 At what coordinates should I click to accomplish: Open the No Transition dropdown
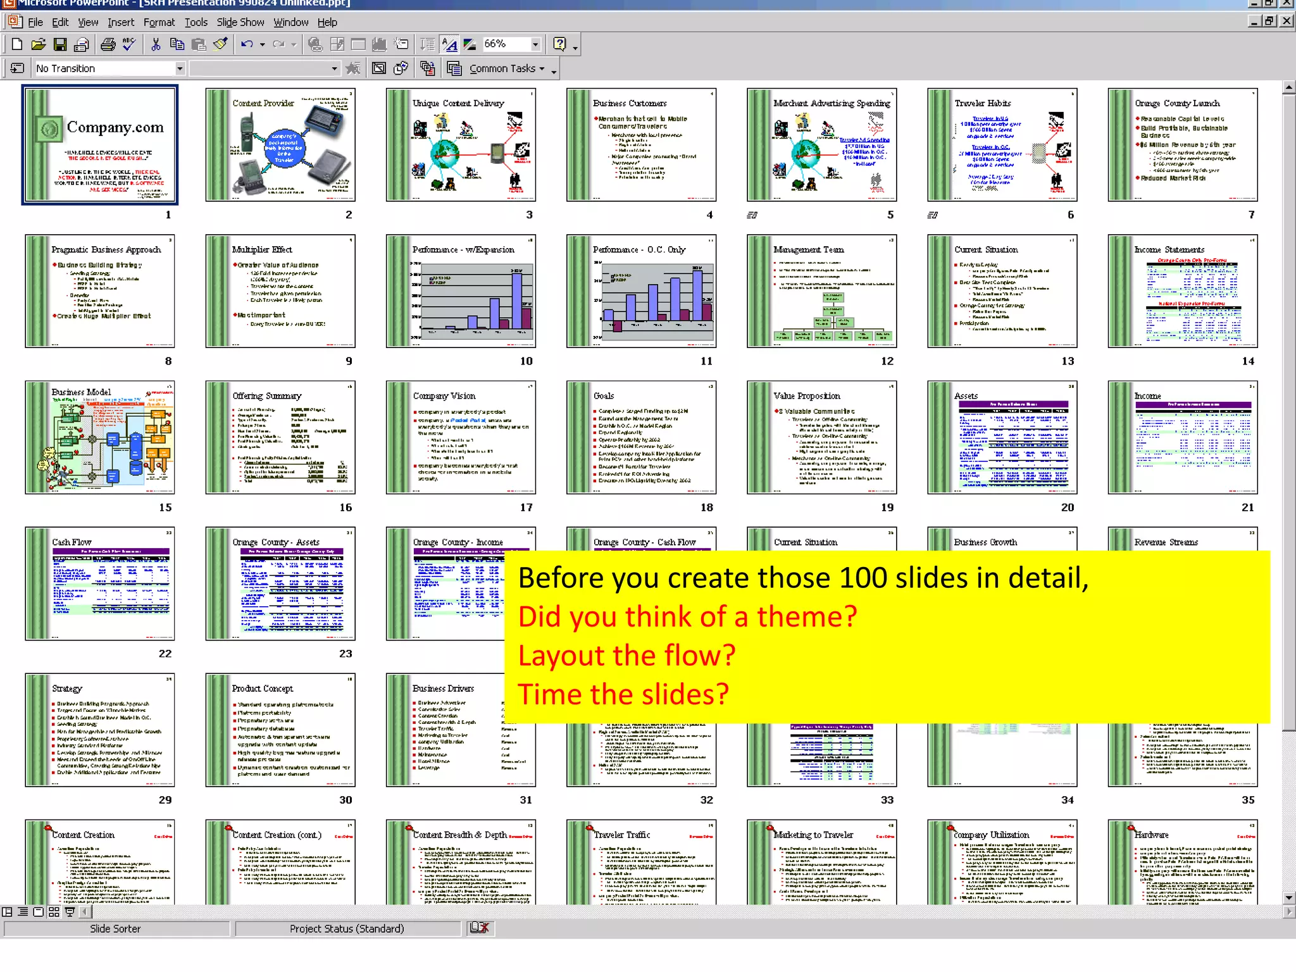(x=180, y=68)
